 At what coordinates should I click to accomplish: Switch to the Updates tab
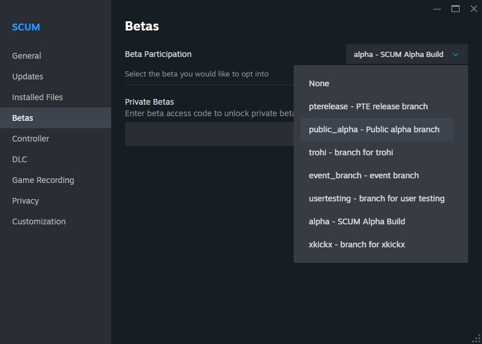pos(28,77)
